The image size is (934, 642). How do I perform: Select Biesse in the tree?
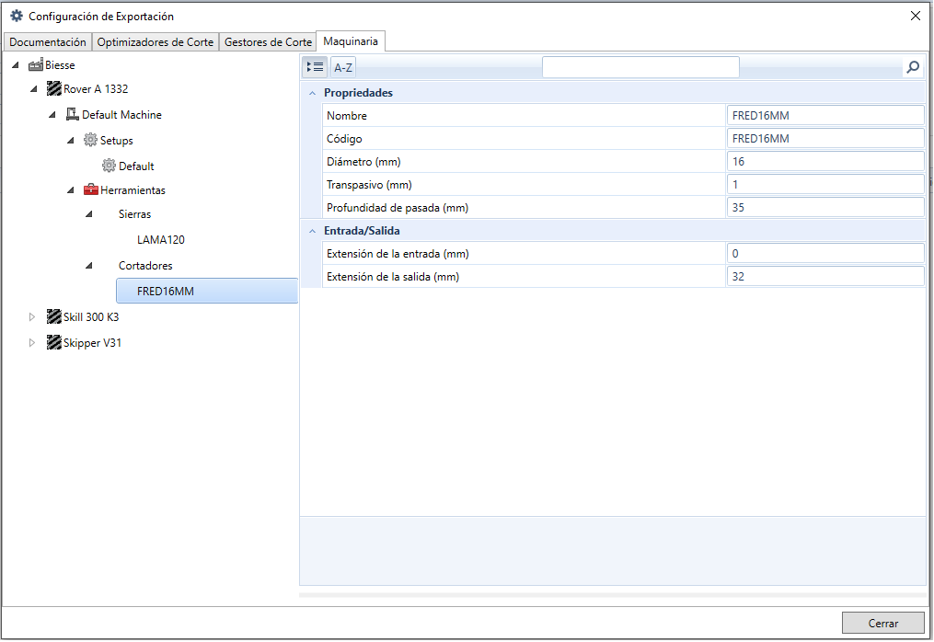point(60,65)
